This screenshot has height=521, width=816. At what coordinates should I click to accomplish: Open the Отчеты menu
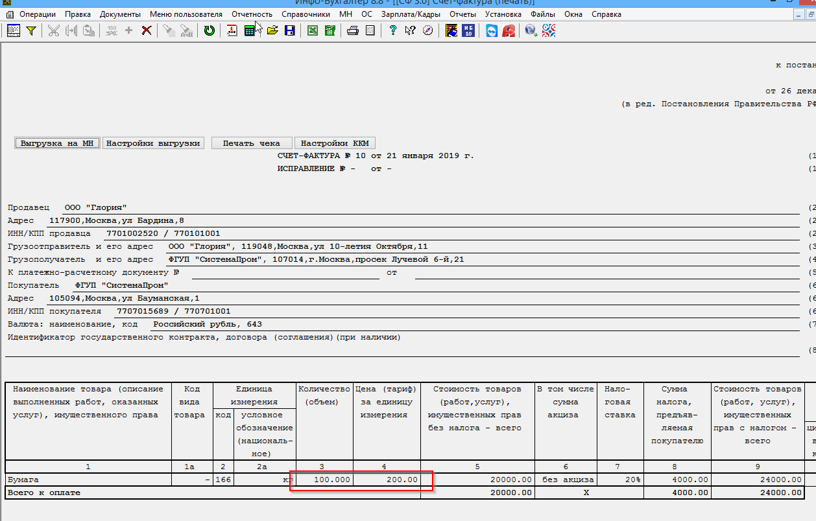tap(462, 14)
